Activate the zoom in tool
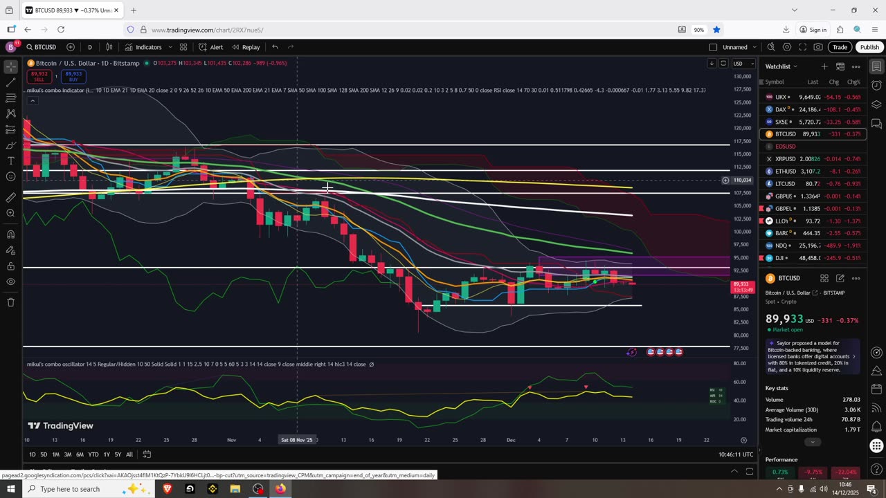 10,213
